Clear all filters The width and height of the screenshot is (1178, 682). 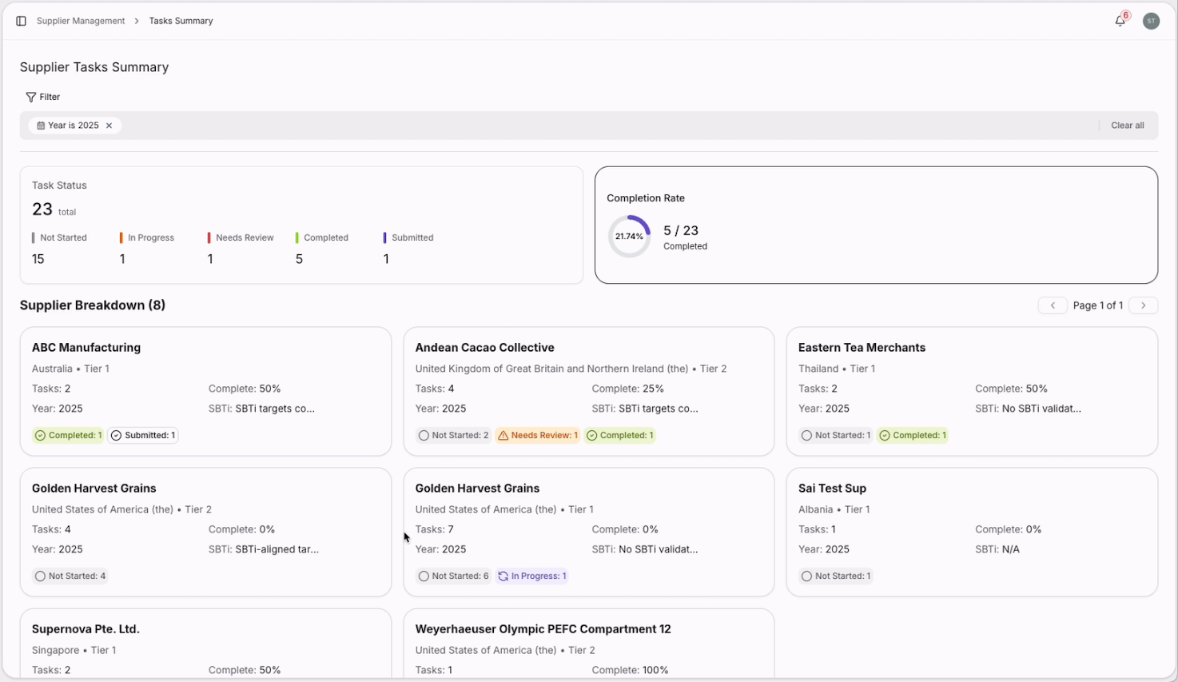[x=1127, y=126]
